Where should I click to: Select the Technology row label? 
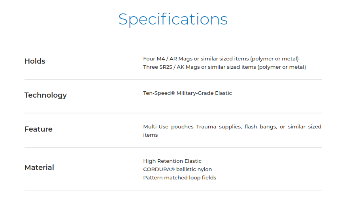tap(45, 95)
